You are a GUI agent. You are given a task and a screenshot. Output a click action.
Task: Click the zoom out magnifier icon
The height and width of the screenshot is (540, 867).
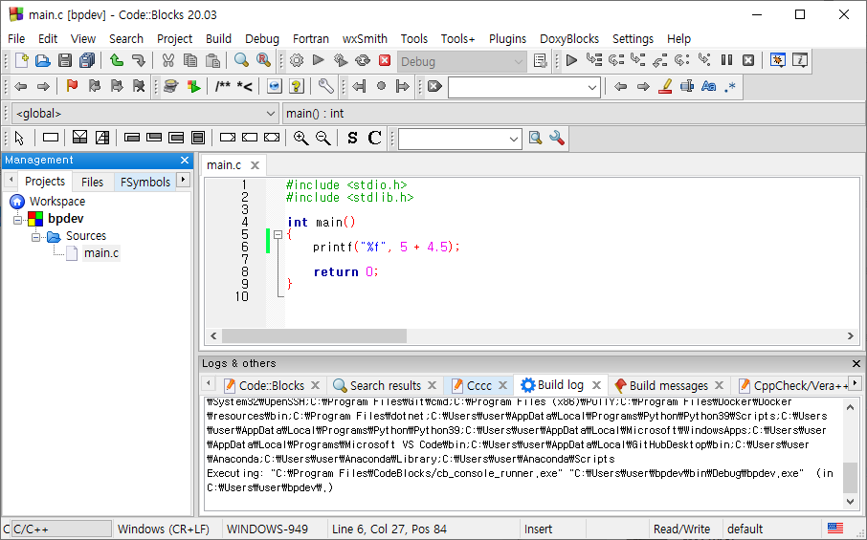coord(323,138)
